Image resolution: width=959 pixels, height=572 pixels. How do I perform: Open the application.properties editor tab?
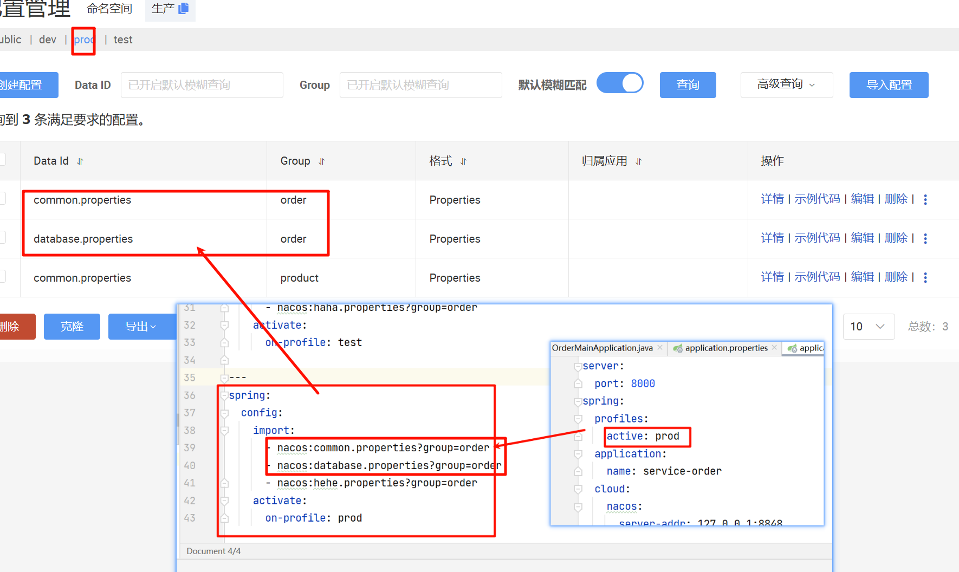pos(726,348)
